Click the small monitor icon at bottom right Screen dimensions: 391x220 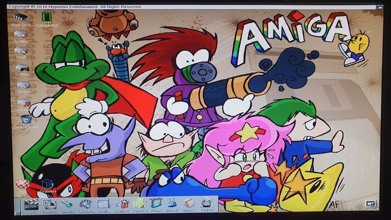(370, 205)
